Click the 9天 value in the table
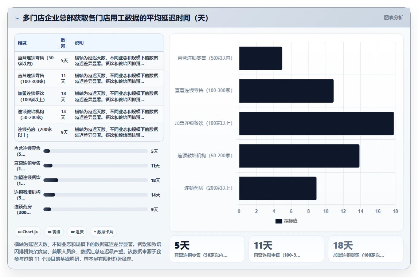Viewport: 418px width, 277px height. pos(64,132)
